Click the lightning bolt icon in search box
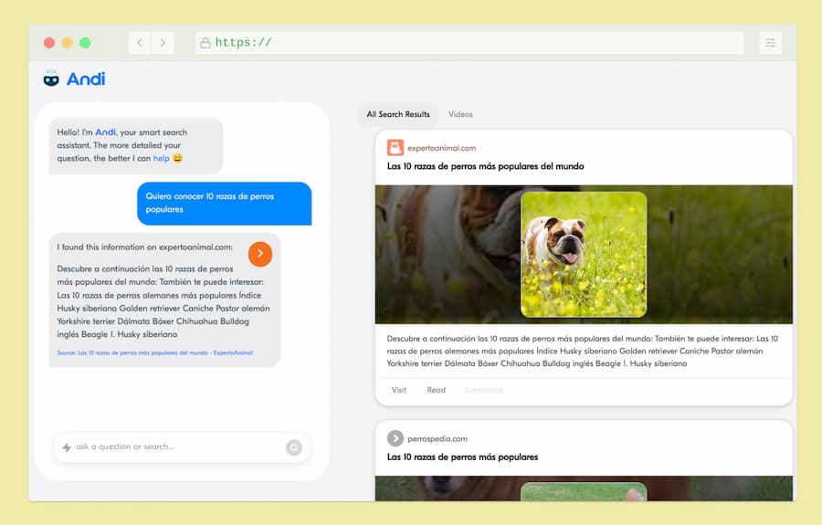Viewport: 822px width, 525px height. tap(67, 447)
